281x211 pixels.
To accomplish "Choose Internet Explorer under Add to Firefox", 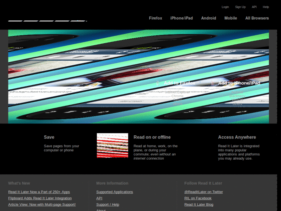I will pos(177,92).
